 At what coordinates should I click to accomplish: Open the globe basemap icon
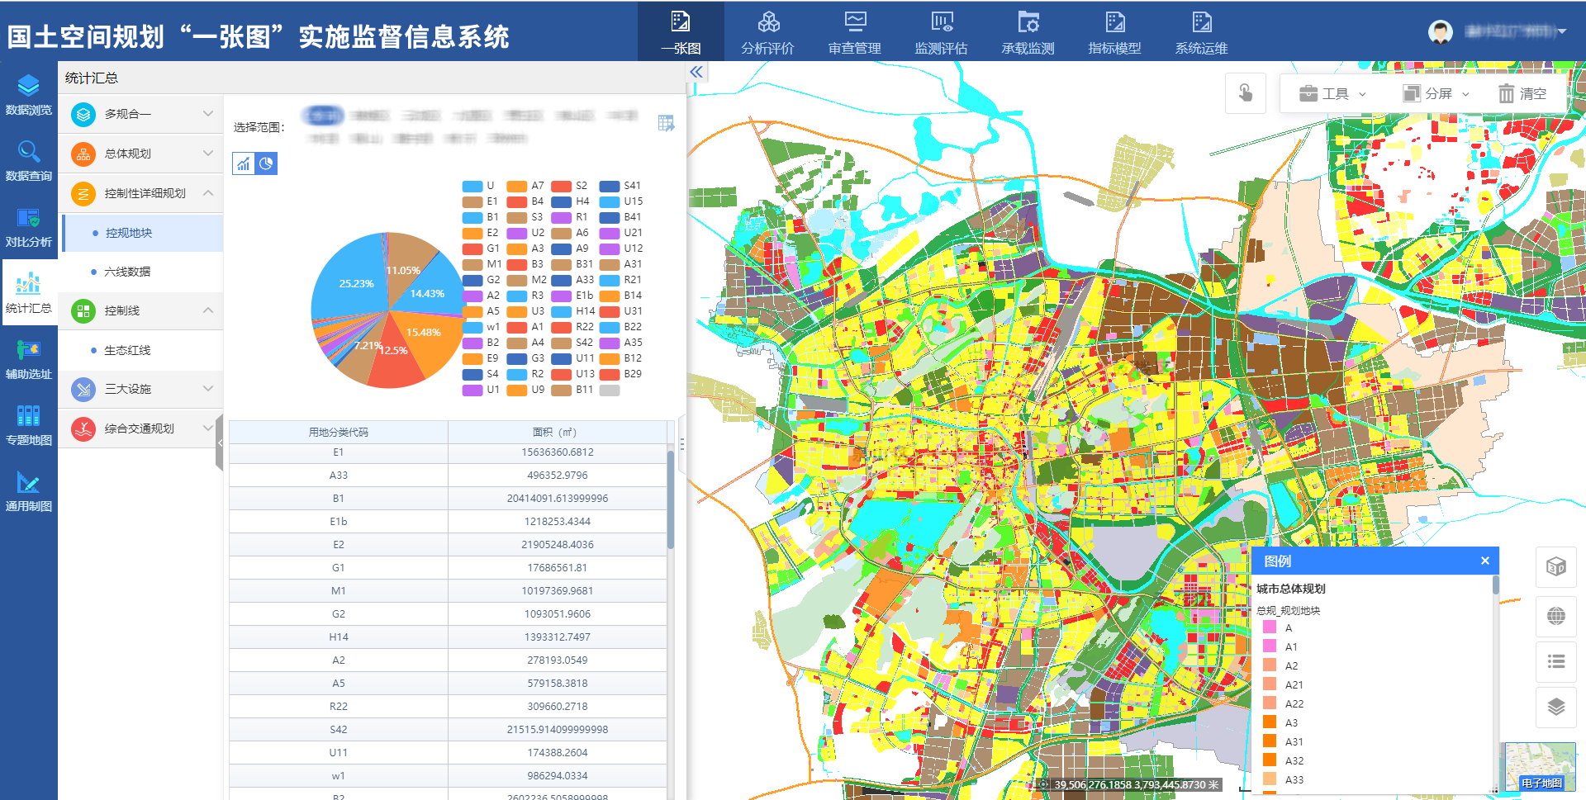pos(1555,616)
